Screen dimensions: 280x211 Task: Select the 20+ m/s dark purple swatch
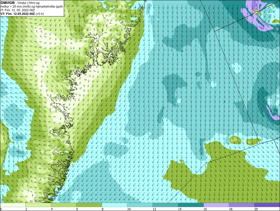[267, 205]
